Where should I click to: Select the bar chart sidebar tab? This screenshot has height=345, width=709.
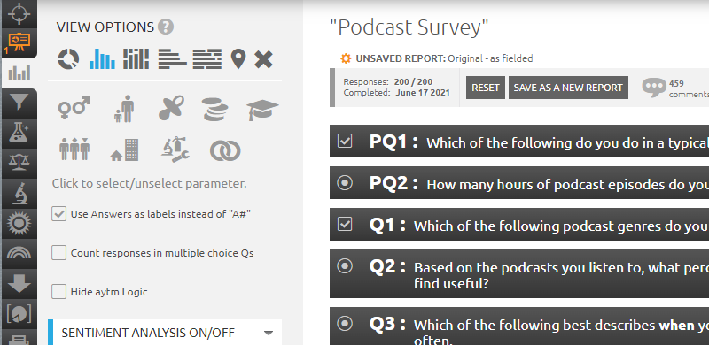coord(19,73)
